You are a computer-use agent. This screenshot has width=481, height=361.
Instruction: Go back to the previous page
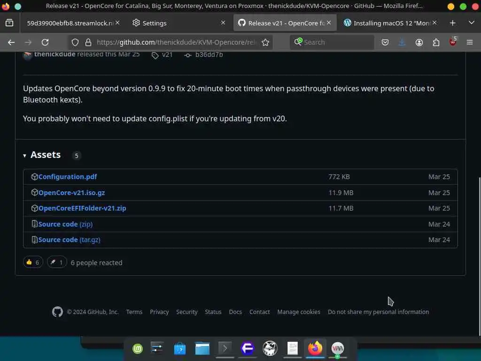(x=11, y=42)
